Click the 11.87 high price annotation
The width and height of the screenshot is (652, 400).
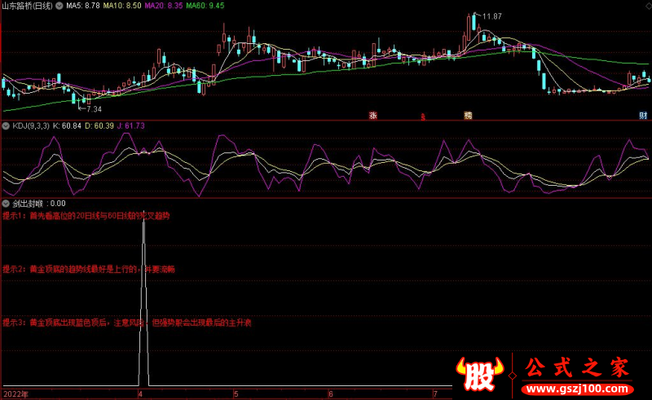point(492,16)
